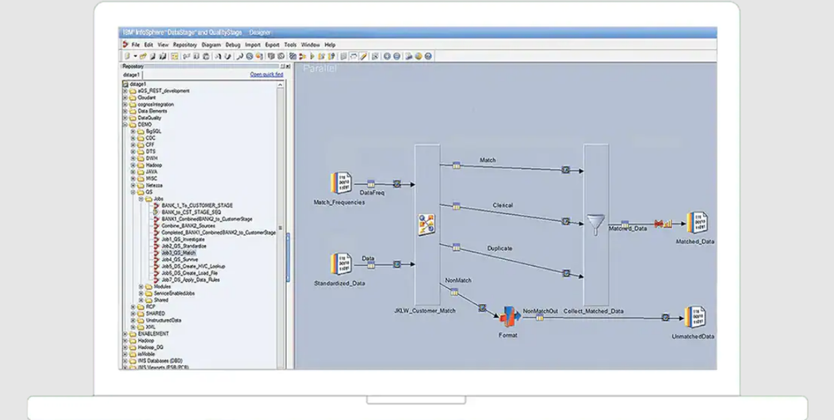The height and width of the screenshot is (420, 834).
Task: Click the column marker on DataFreq link
Action: point(371,184)
